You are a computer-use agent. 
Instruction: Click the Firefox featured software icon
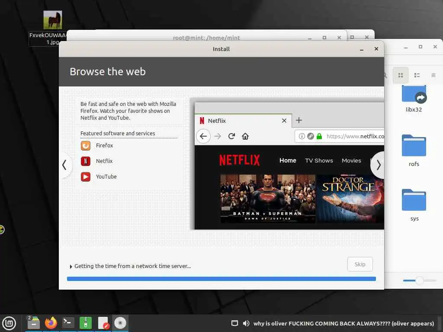pos(86,145)
